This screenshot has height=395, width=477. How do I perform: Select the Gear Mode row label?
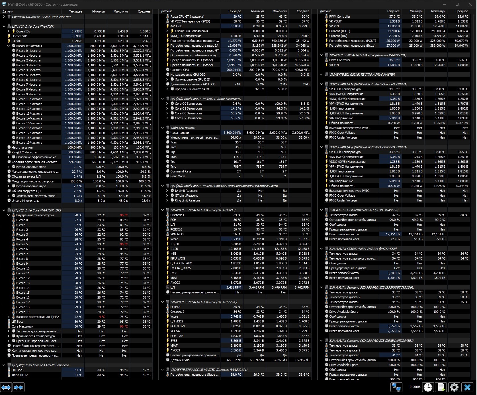(x=178, y=176)
